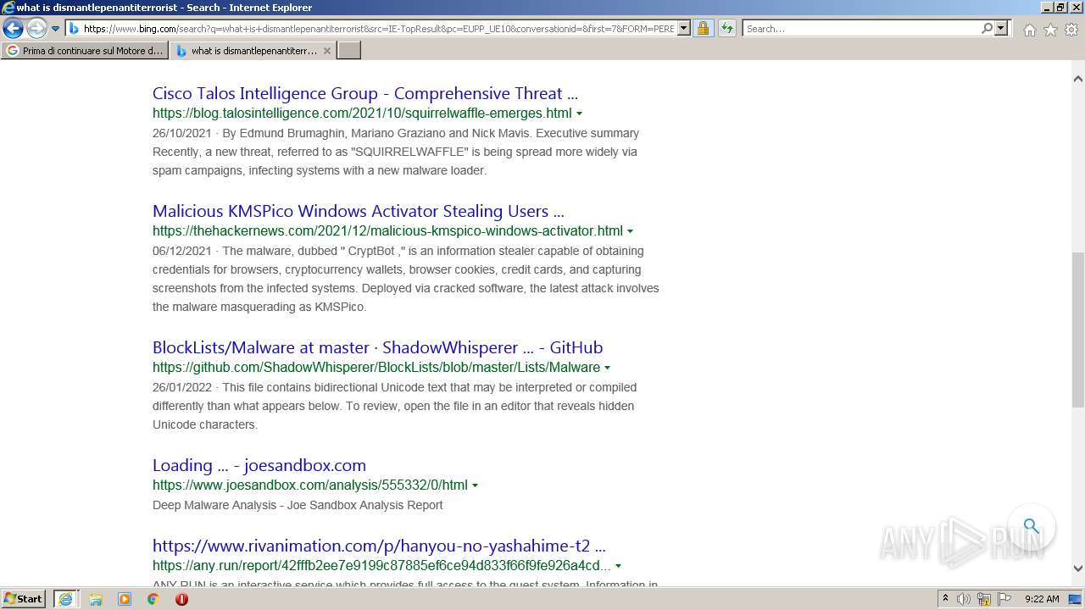Click the red antivirus taskbar icon
The height and width of the screenshot is (610, 1085).
point(181,599)
